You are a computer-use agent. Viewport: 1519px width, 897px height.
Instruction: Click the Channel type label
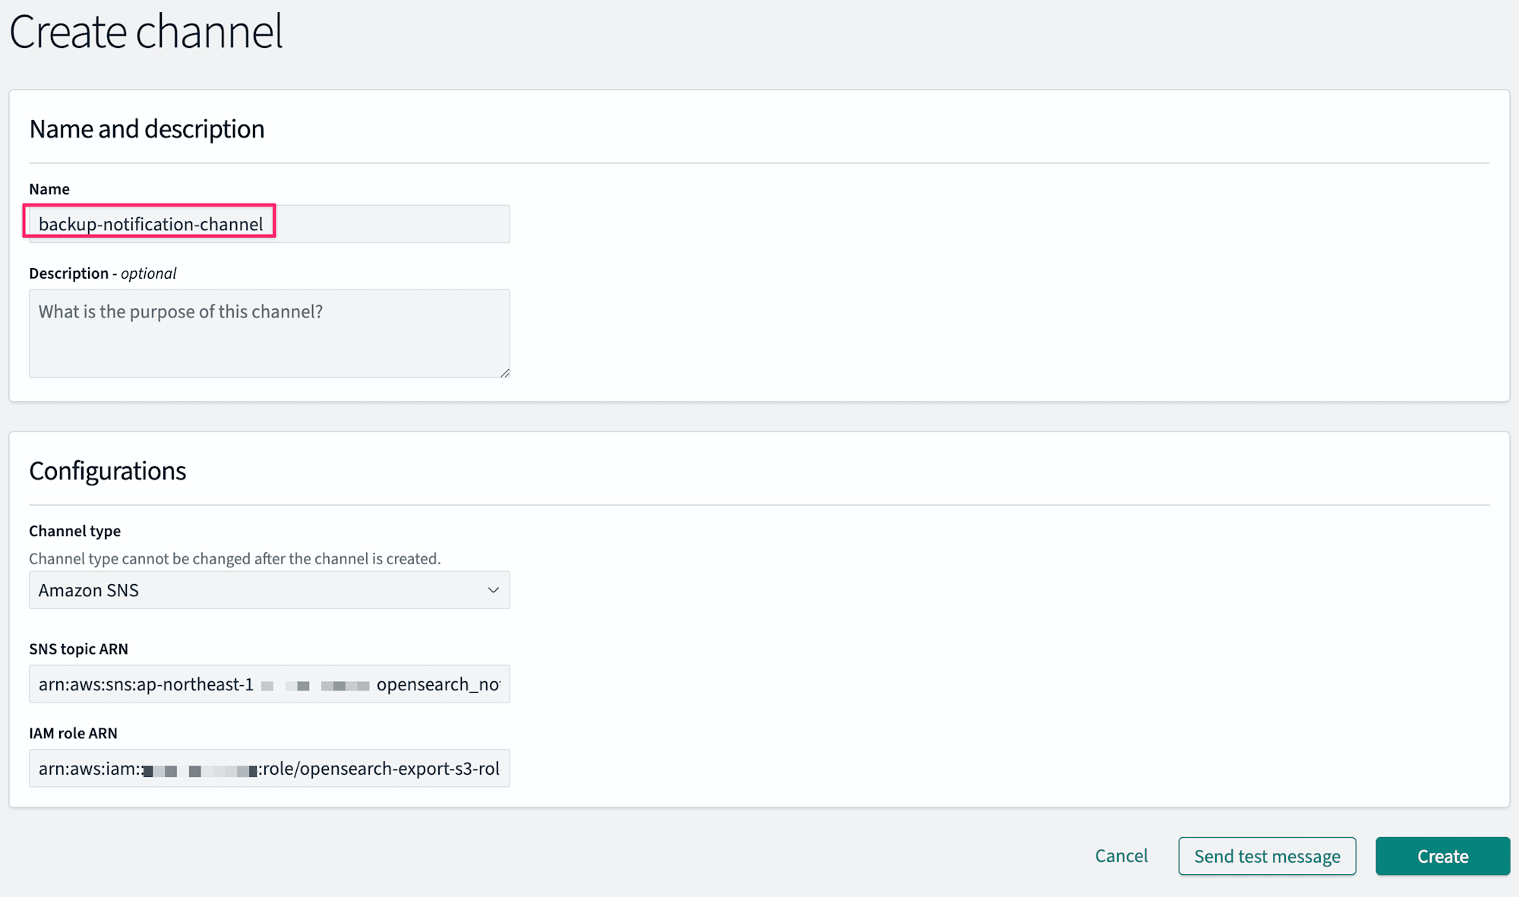tap(74, 531)
